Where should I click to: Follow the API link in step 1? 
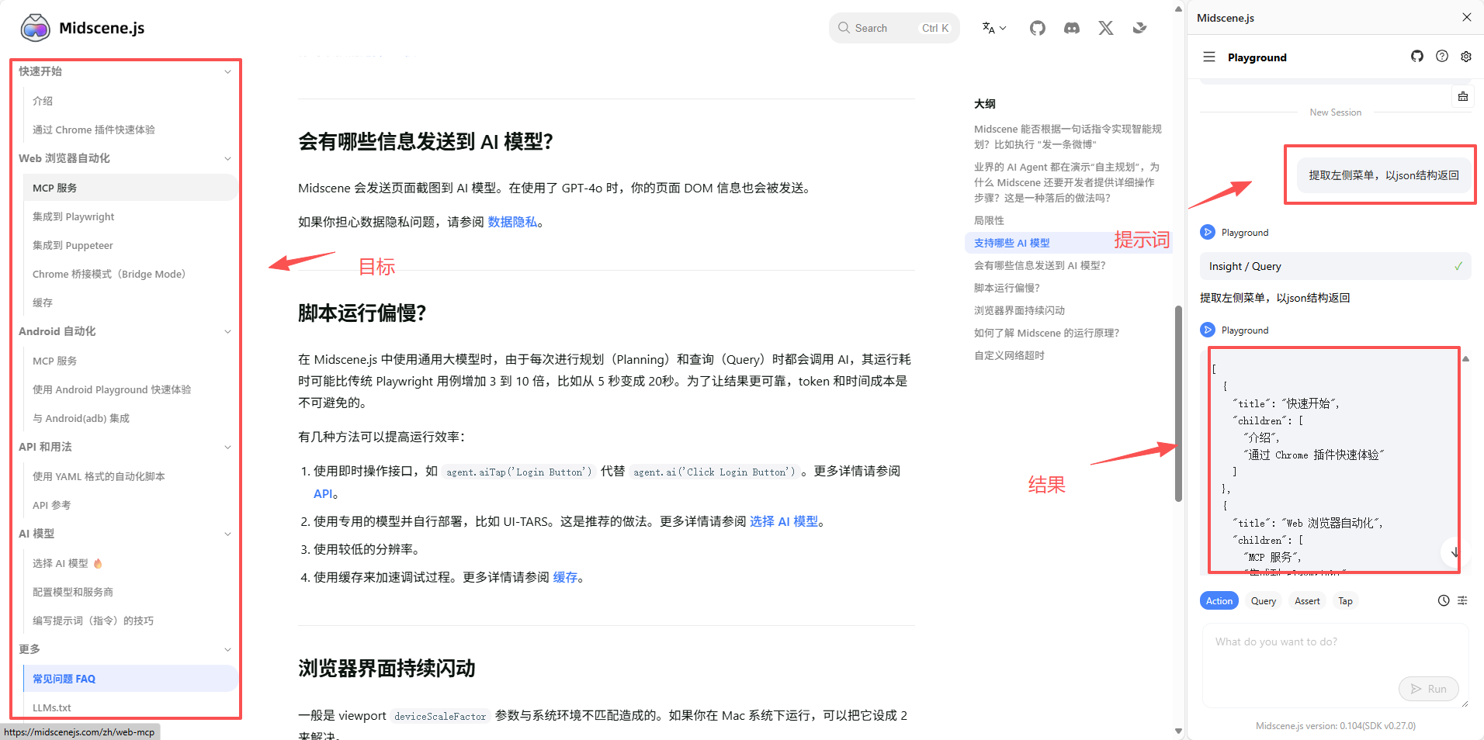coord(323,493)
